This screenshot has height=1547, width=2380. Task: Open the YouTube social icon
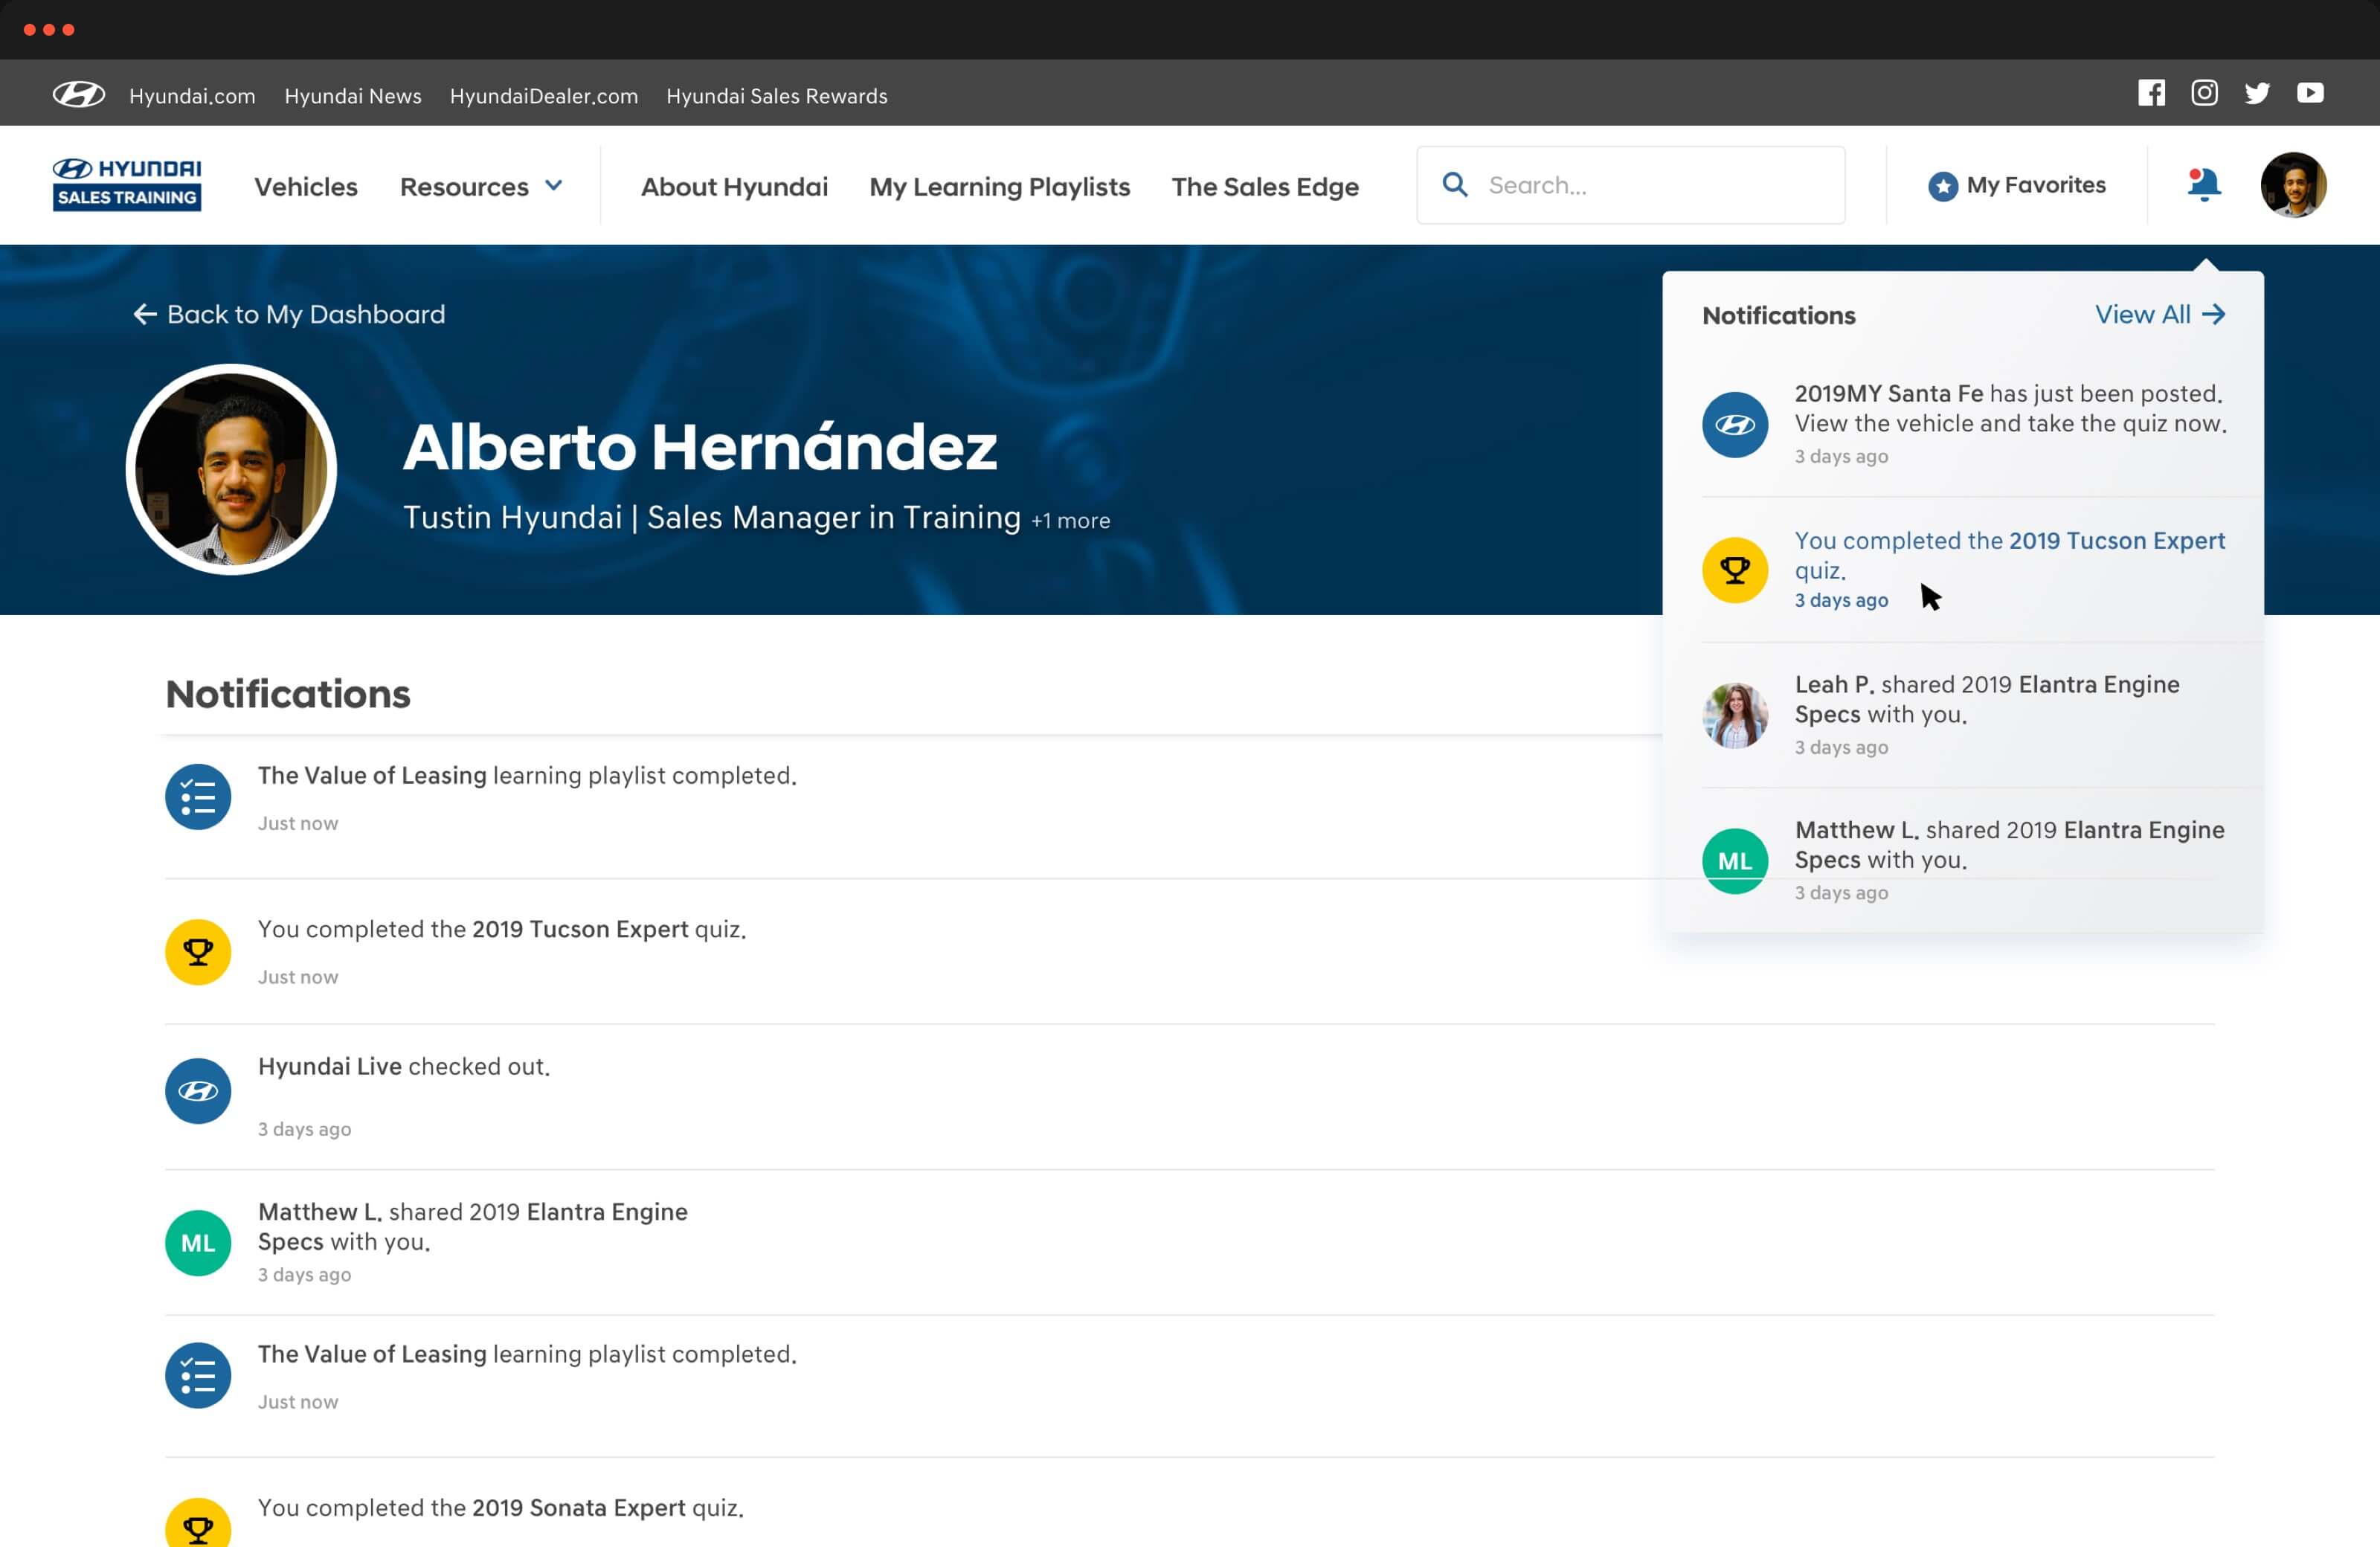coord(2310,93)
